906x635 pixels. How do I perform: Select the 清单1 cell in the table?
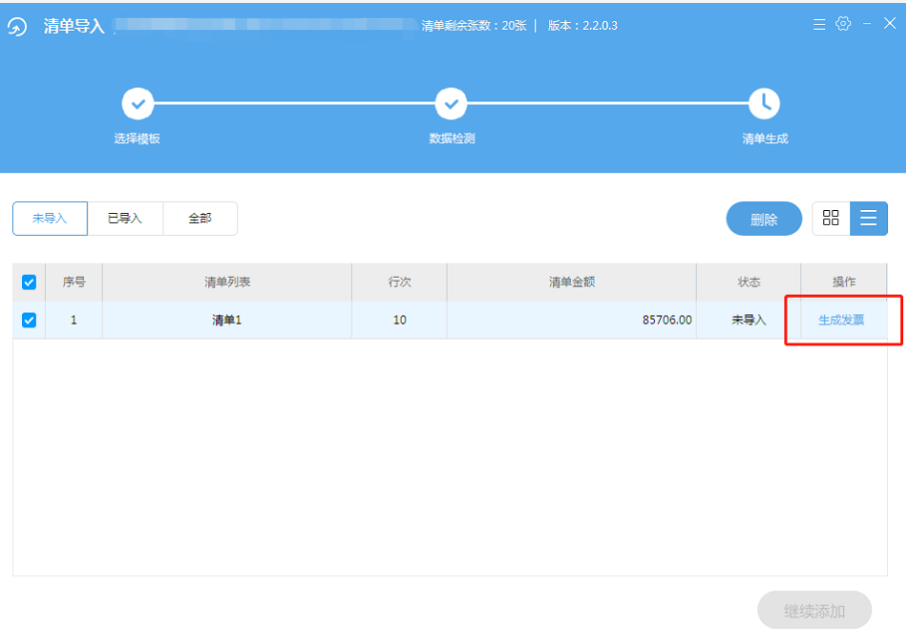tap(227, 320)
